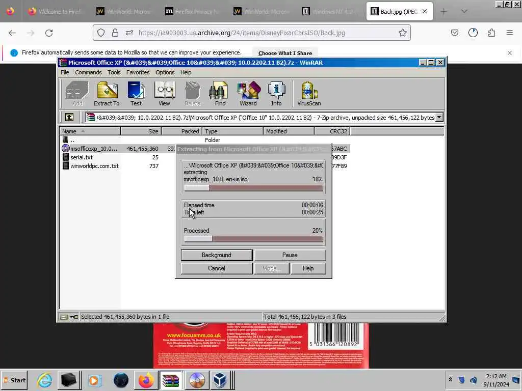Click the disc icon in taskbar

pyautogui.click(x=197, y=380)
